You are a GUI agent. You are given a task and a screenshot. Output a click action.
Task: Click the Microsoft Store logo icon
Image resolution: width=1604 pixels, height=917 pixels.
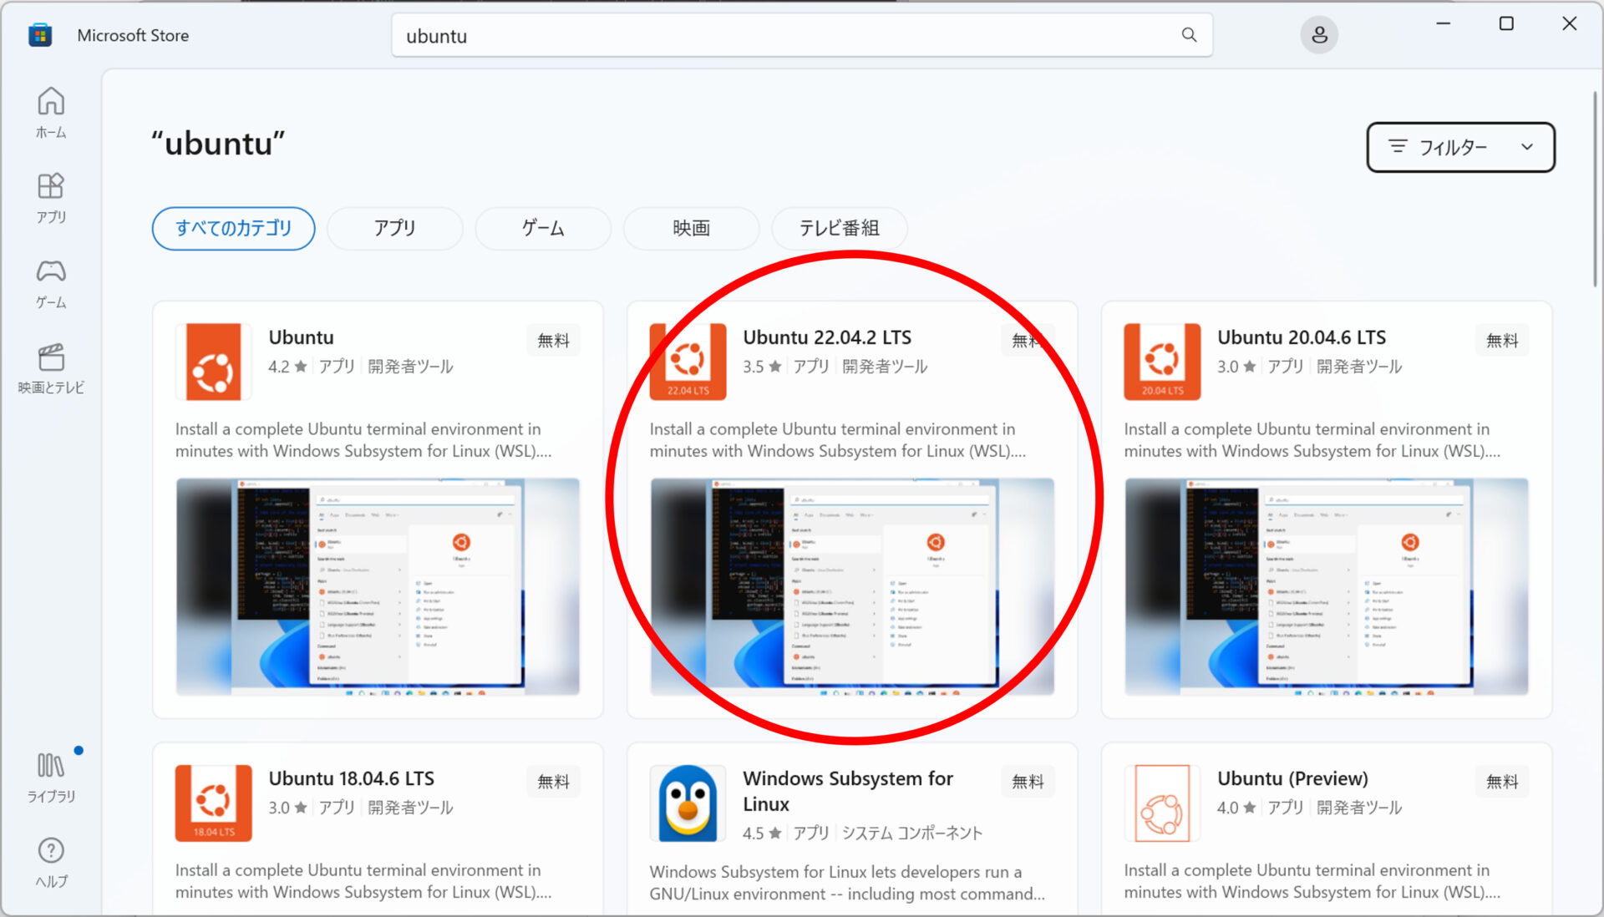coord(40,35)
